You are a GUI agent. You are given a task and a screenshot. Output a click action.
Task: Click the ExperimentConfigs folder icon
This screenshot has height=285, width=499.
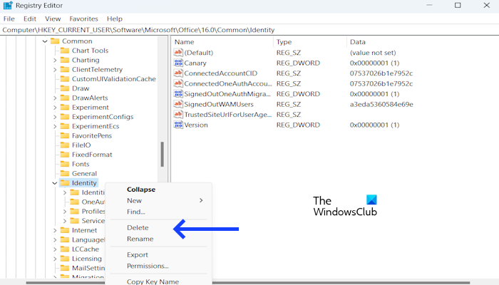coord(65,117)
